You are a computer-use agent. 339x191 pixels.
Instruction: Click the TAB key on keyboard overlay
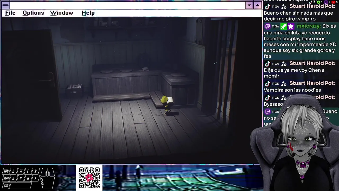(6, 171)
